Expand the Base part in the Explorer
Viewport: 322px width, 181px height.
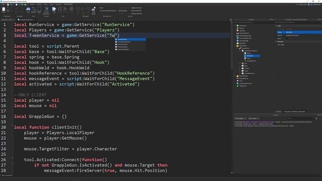[240, 66]
